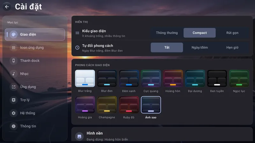Go back using the arrow button
The height and width of the screenshot is (143, 255).
[x=7, y=7]
